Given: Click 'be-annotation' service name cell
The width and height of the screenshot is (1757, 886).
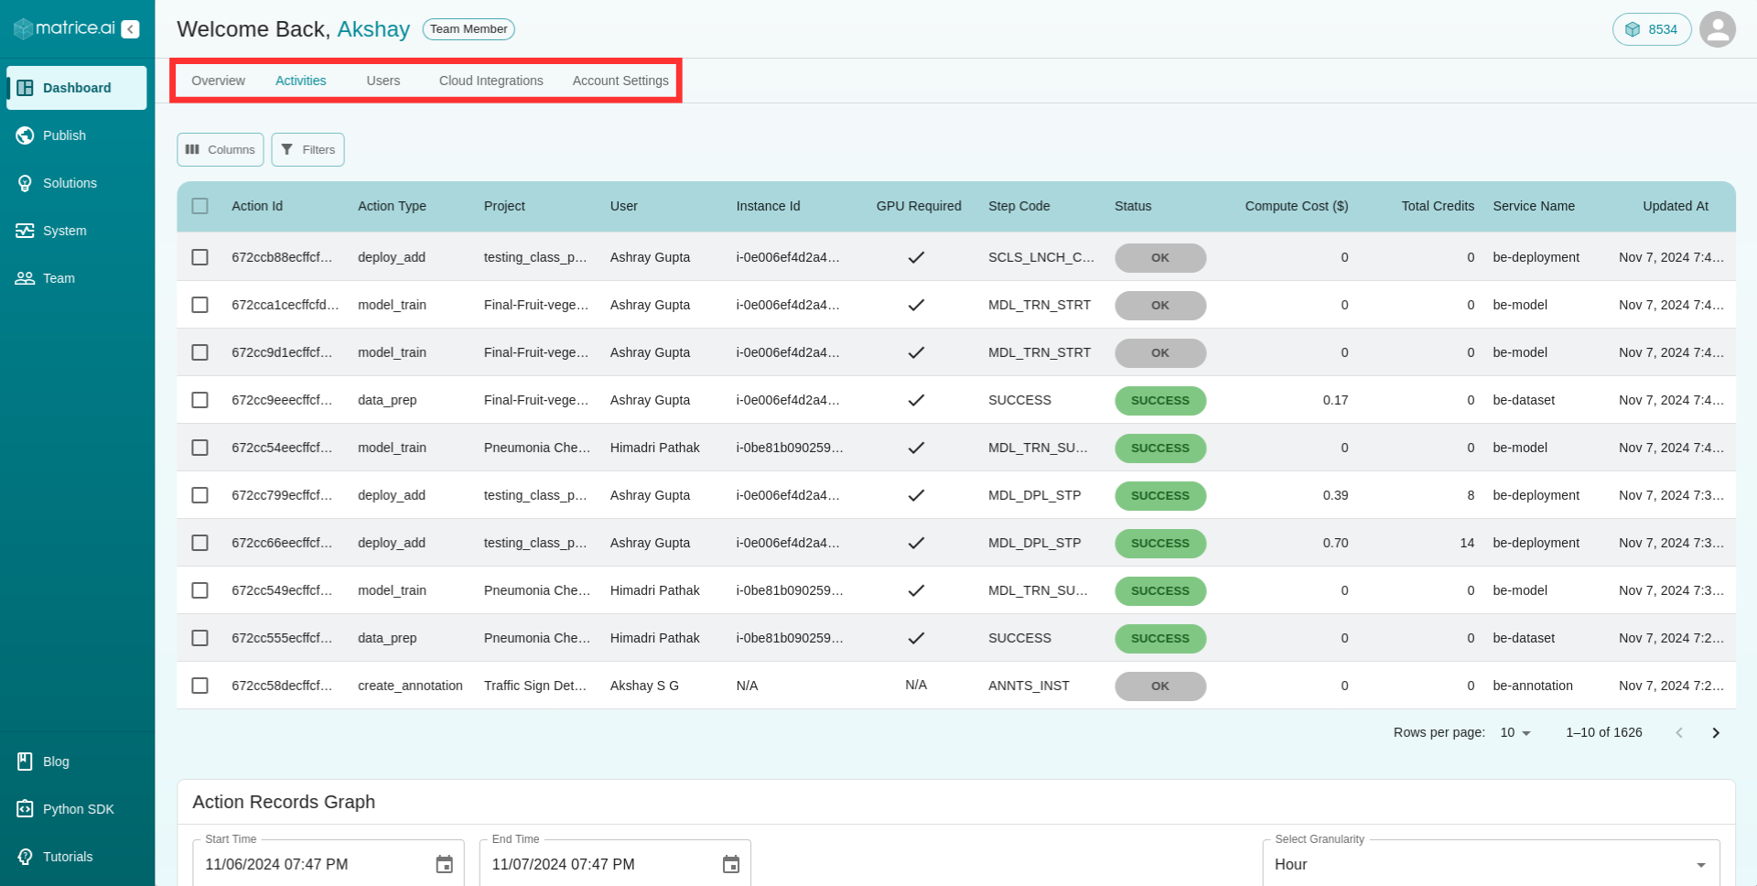Looking at the screenshot, I should [x=1533, y=686].
